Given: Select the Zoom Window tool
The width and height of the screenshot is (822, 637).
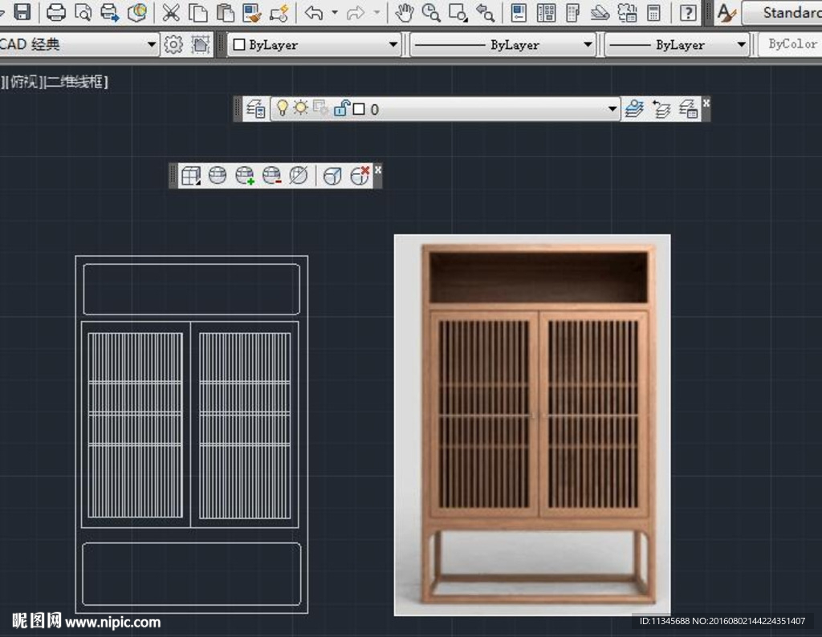Looking at the screenshot, I should tap(458, 11).
